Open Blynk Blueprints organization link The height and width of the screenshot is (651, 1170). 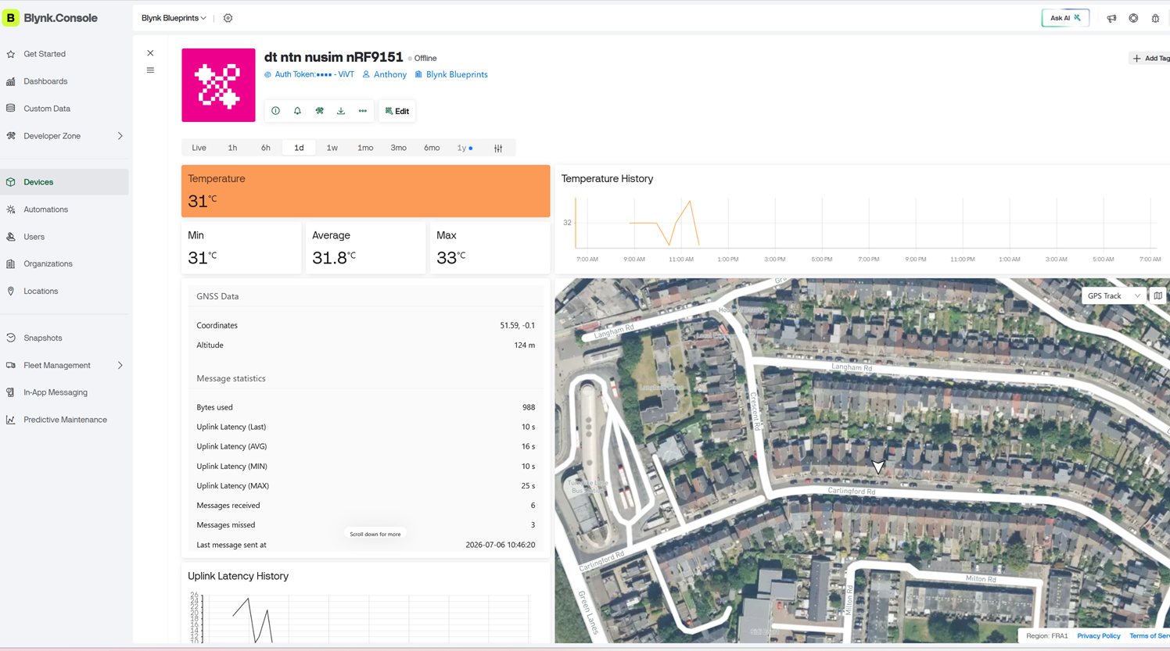(451, 74)
